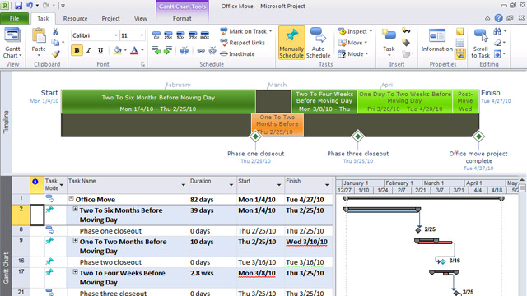This screenshot has width=527, height=296.
Task: Click the Details icon in Properties group
Action: point(459,43)
